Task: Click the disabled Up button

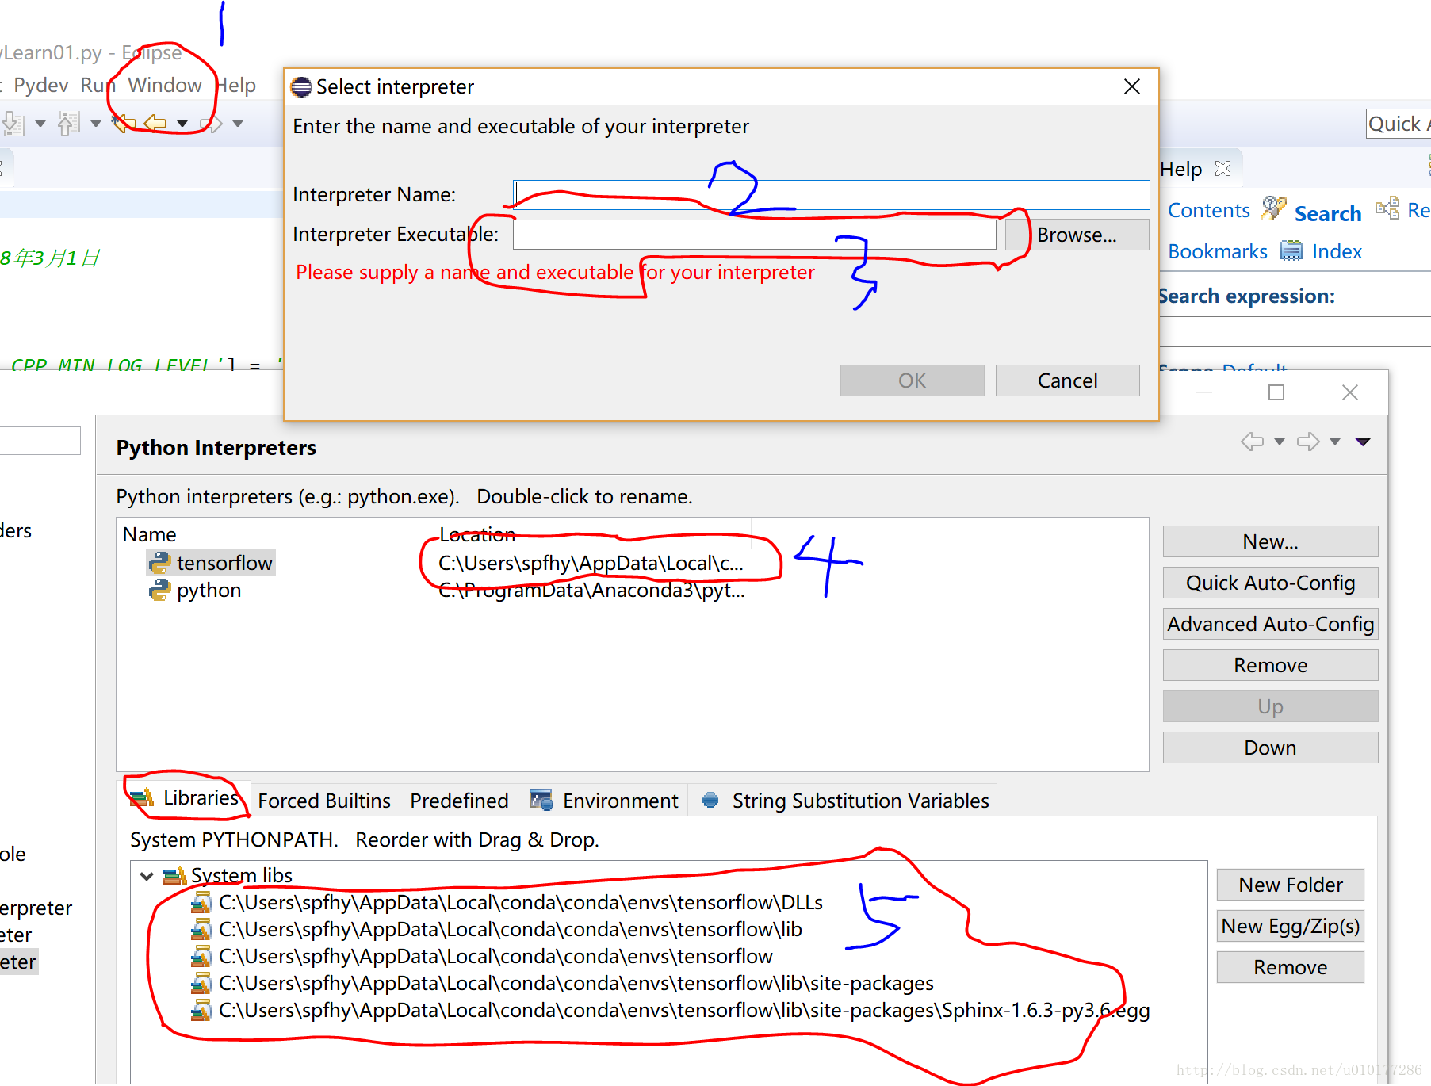Action: (1270, 706)
